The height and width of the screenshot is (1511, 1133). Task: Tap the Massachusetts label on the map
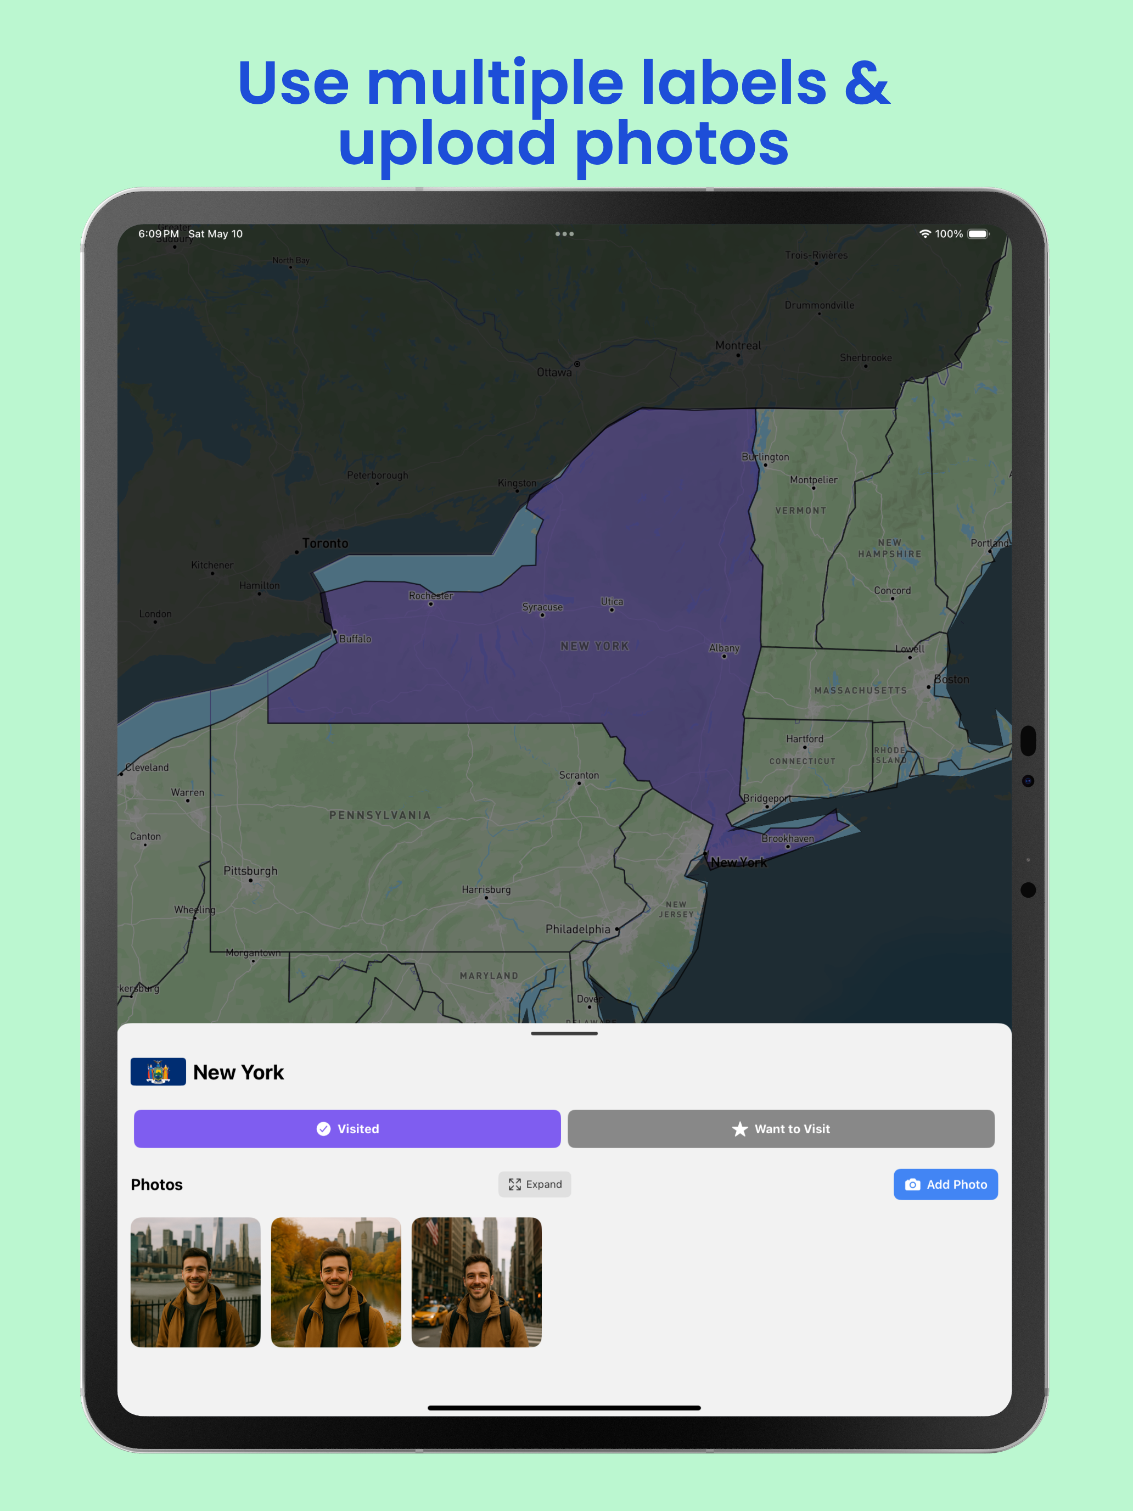[x=861, y=691]
